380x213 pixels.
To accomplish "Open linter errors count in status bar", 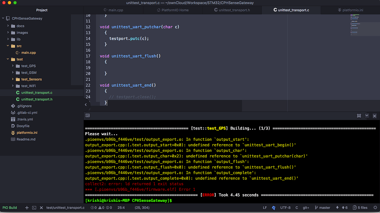I will 94,208.
